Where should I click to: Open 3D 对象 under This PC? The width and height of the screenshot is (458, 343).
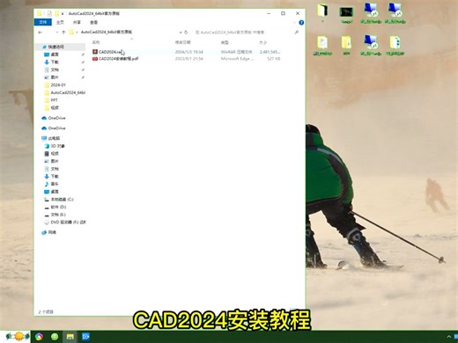[57, 146]
